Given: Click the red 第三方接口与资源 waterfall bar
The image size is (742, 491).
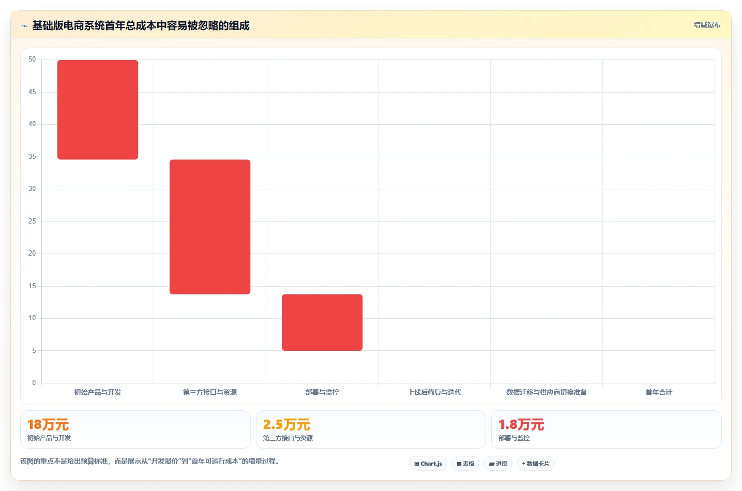Looking at the screenshot, I should 210,227.
